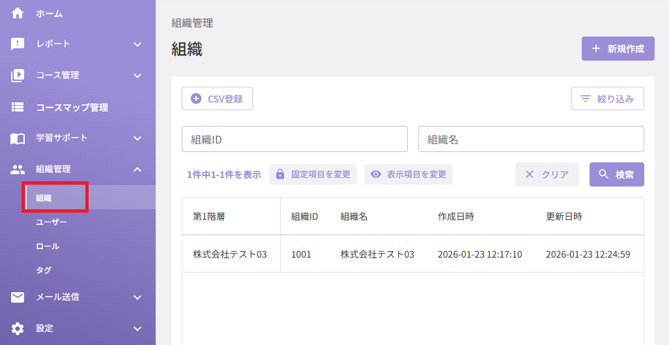Screen dimensions: 669x345
Task: Click the 組織ID column header
Action: click(x=305, y=217)
